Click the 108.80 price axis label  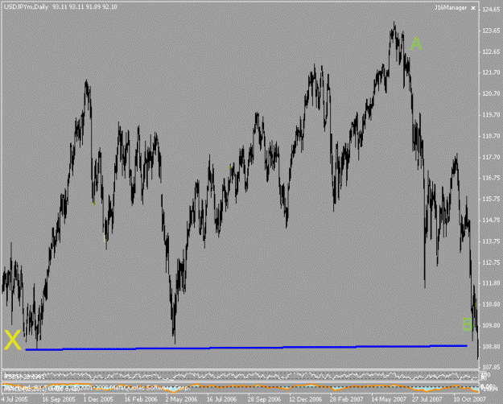coord(491,347)
